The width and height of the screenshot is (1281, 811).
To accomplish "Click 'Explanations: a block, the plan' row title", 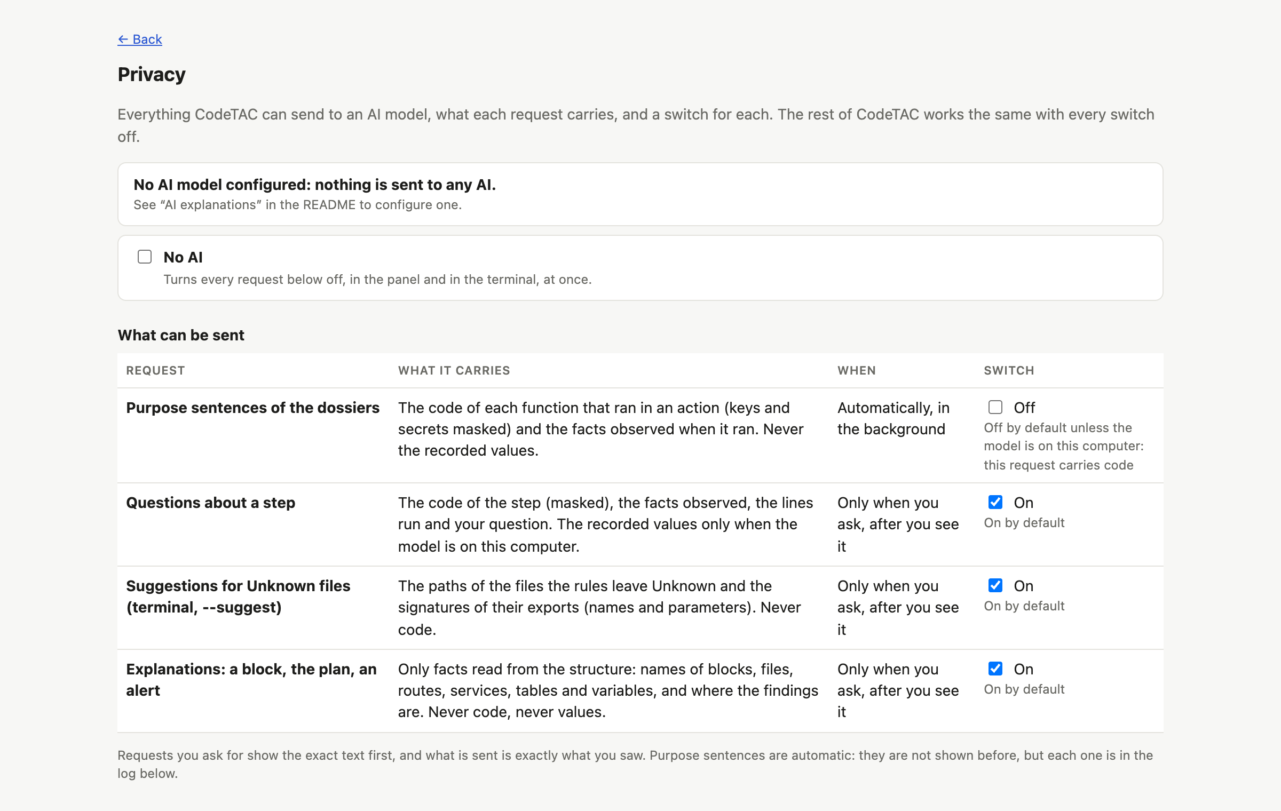I will [251, 680].
